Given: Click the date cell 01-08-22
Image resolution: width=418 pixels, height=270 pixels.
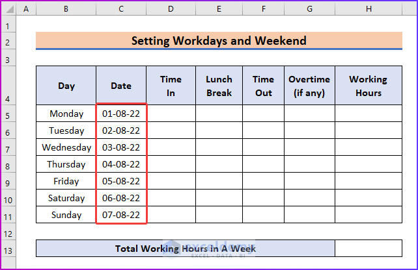Looking at the screenshot, I should (121, 114).
